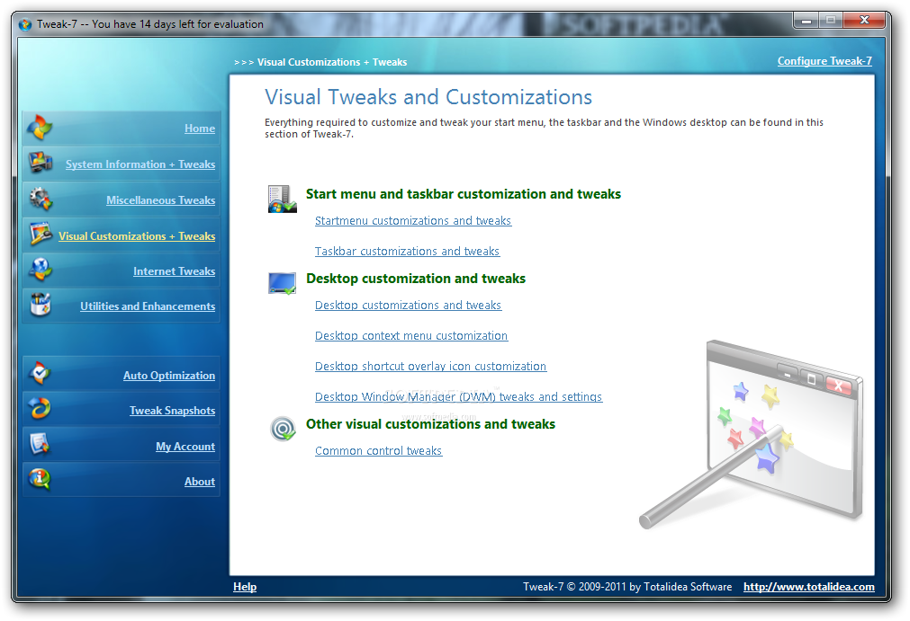
Task: Click the copyright Totalidea Software text
Action: click(x=627, y=587)
